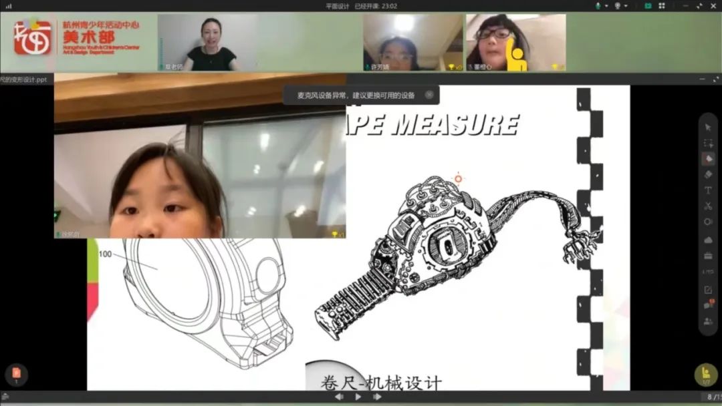The height and width of the screenshot is (406, 722).
Task: Click the teacher's video thumbnail
Action: (x=208, y=43)
